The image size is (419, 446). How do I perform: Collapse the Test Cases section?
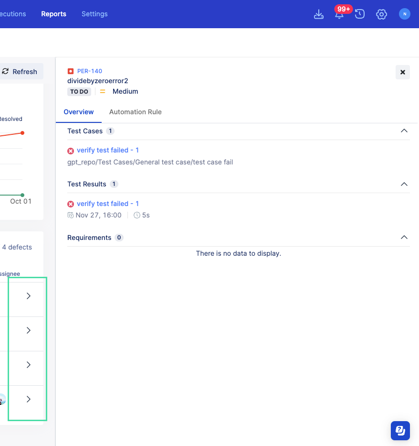(404, 131)
